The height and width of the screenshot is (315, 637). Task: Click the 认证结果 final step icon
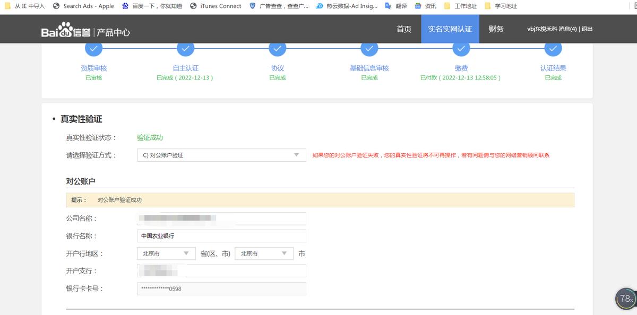553,48
